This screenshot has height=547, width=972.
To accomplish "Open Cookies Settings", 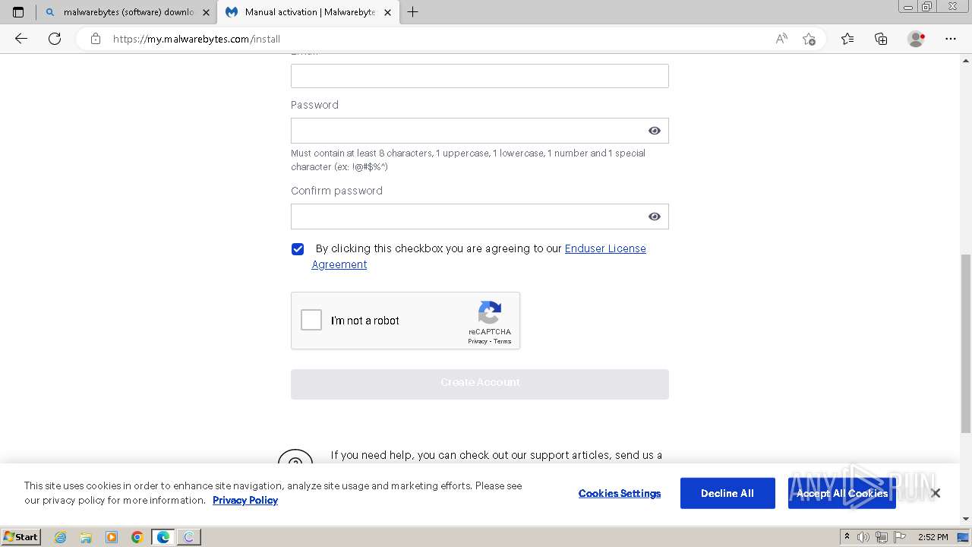I will point(619,493).
